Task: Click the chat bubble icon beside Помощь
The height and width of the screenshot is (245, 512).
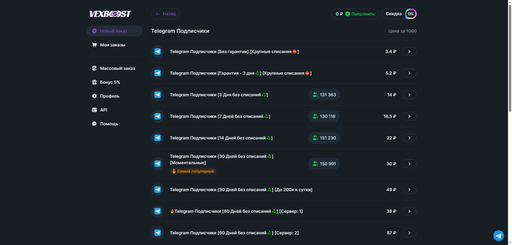Action: tap(94, 124)
